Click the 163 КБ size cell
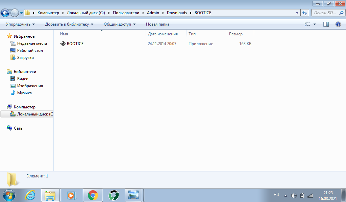 point(245,44)
